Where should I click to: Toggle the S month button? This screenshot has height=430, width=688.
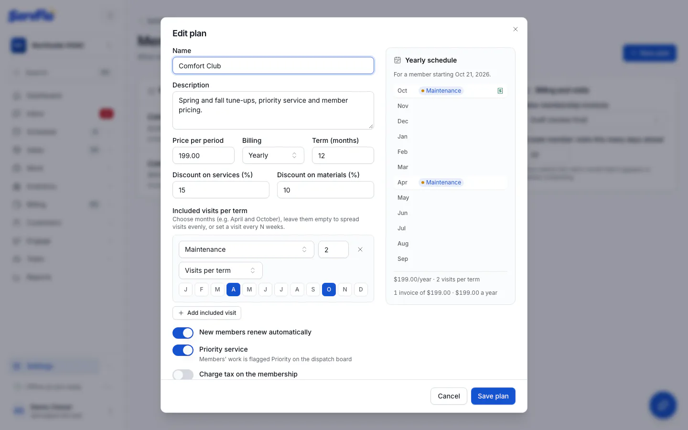313,290
